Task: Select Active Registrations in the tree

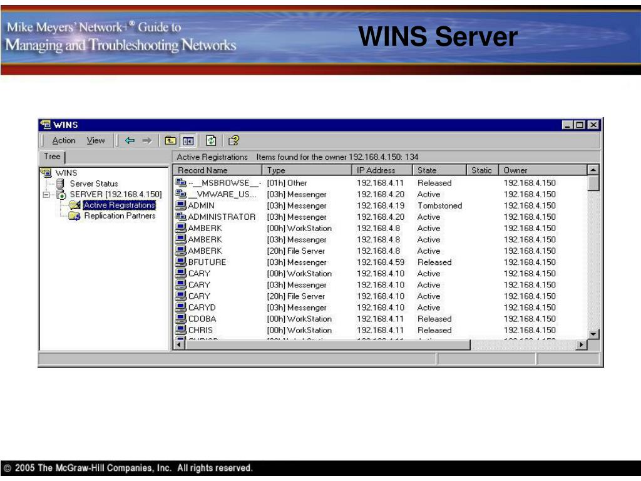Action: click(x=119, y=205)
